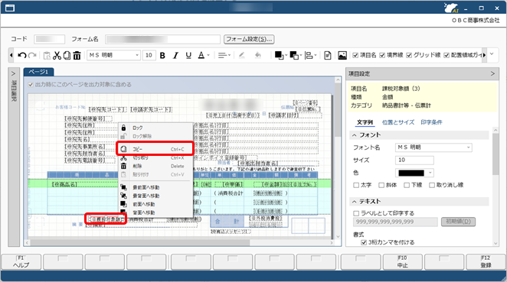Toggle the 配置領域ガイド checkbox in toolbar

click(446, 56)
